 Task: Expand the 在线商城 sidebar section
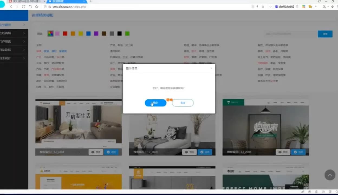[x=14, y=33]
